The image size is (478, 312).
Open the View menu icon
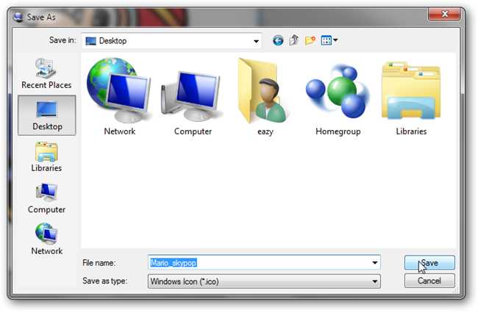coord(329,40)
